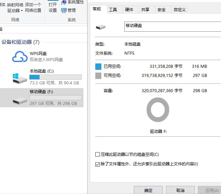This screenshot has height=194, width=221.
Task: Click 添加一个网络位置 in the ribbon
Action: [33, 7]
